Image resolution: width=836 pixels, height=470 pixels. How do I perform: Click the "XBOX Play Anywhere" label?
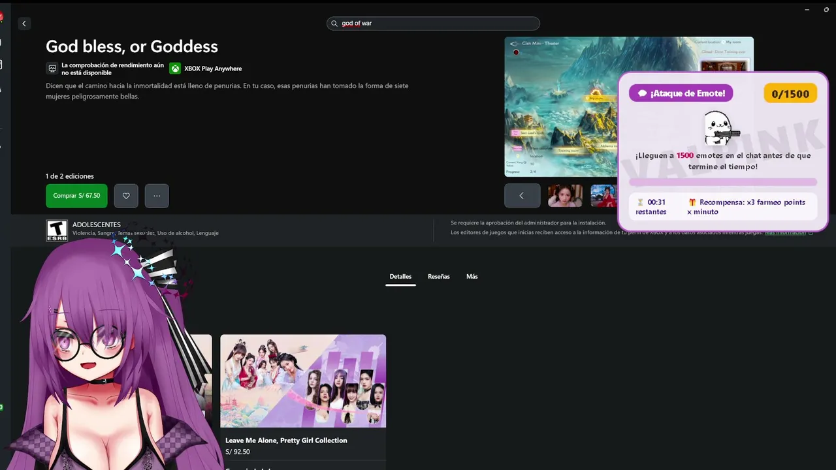point(213,69)
